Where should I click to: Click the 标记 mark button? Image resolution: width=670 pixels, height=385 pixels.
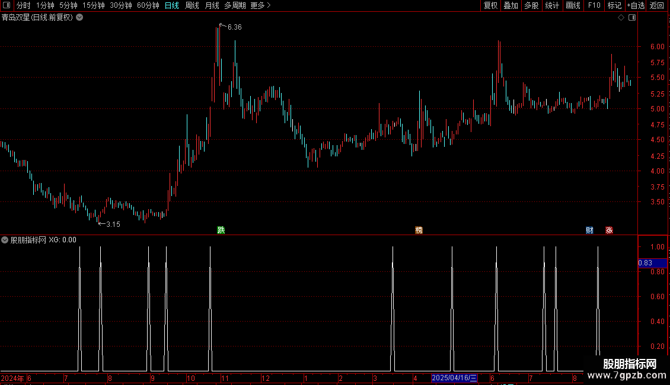pyautogui.click(x=614, y=5)
